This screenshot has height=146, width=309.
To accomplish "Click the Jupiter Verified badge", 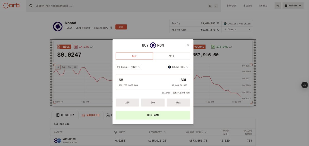I will (237, 23).
